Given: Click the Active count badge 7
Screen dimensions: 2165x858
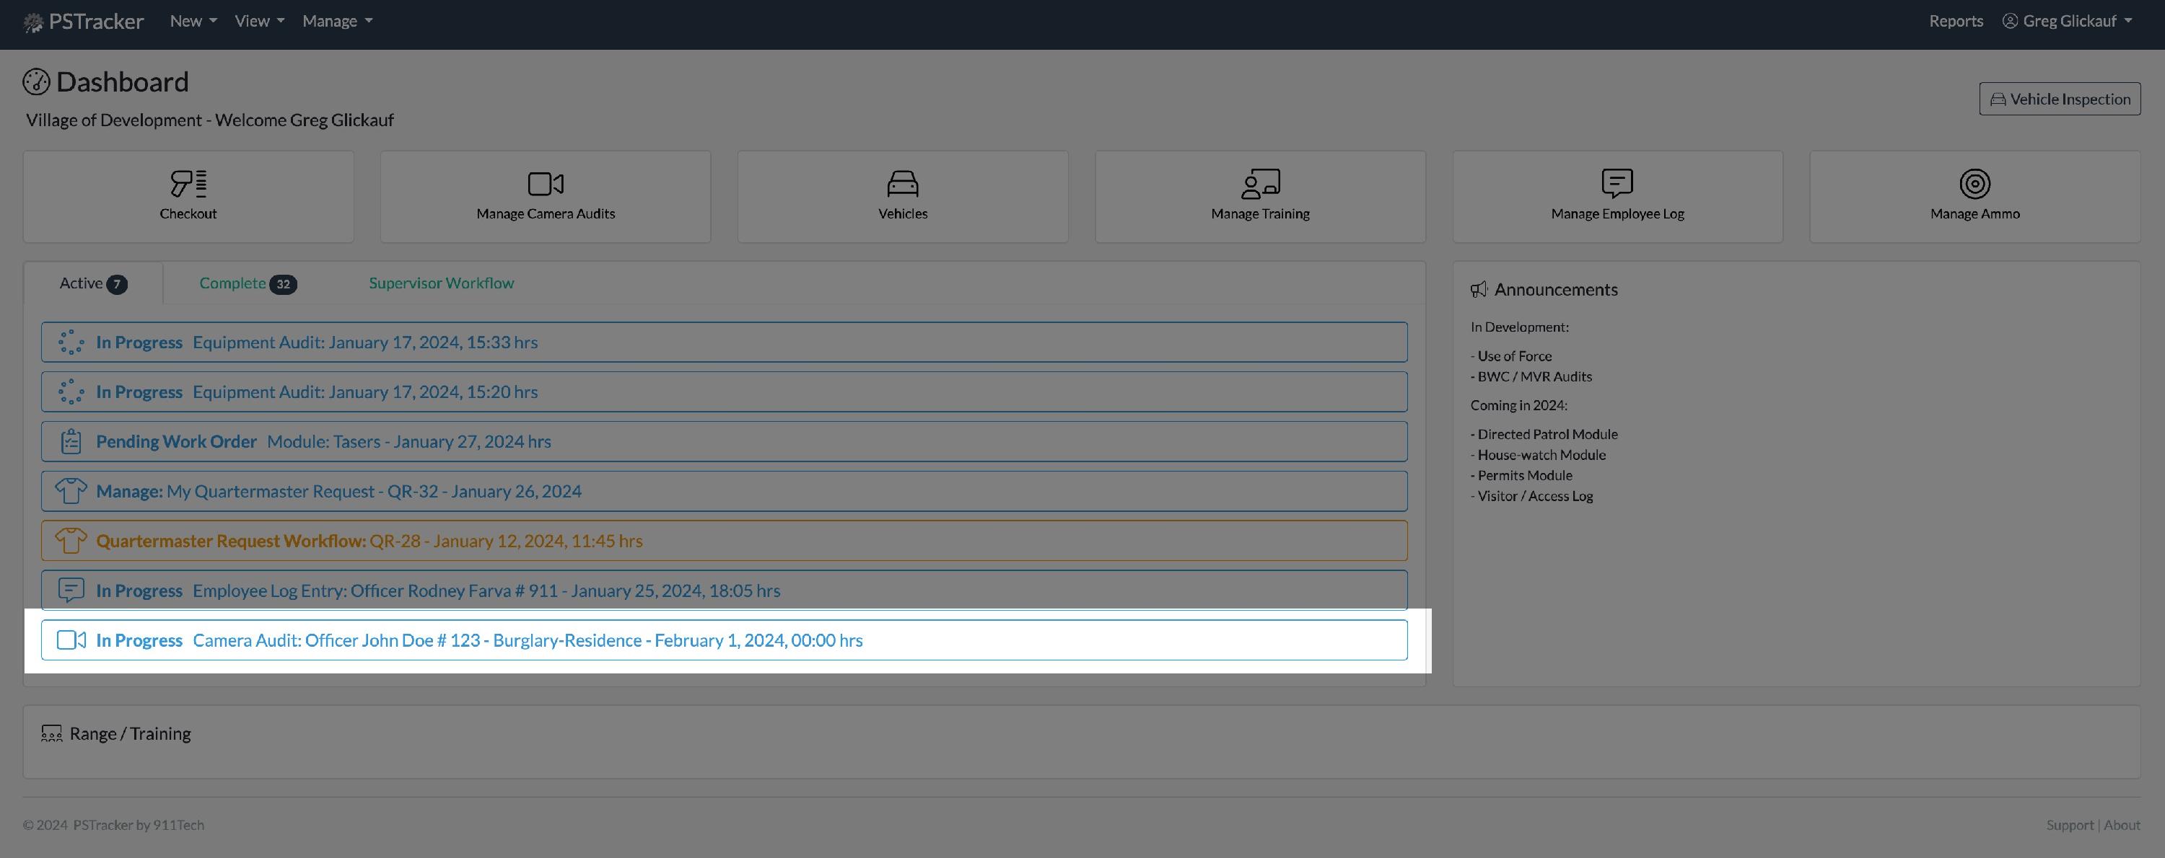Looking at the screenshot, I should point(117,284).
